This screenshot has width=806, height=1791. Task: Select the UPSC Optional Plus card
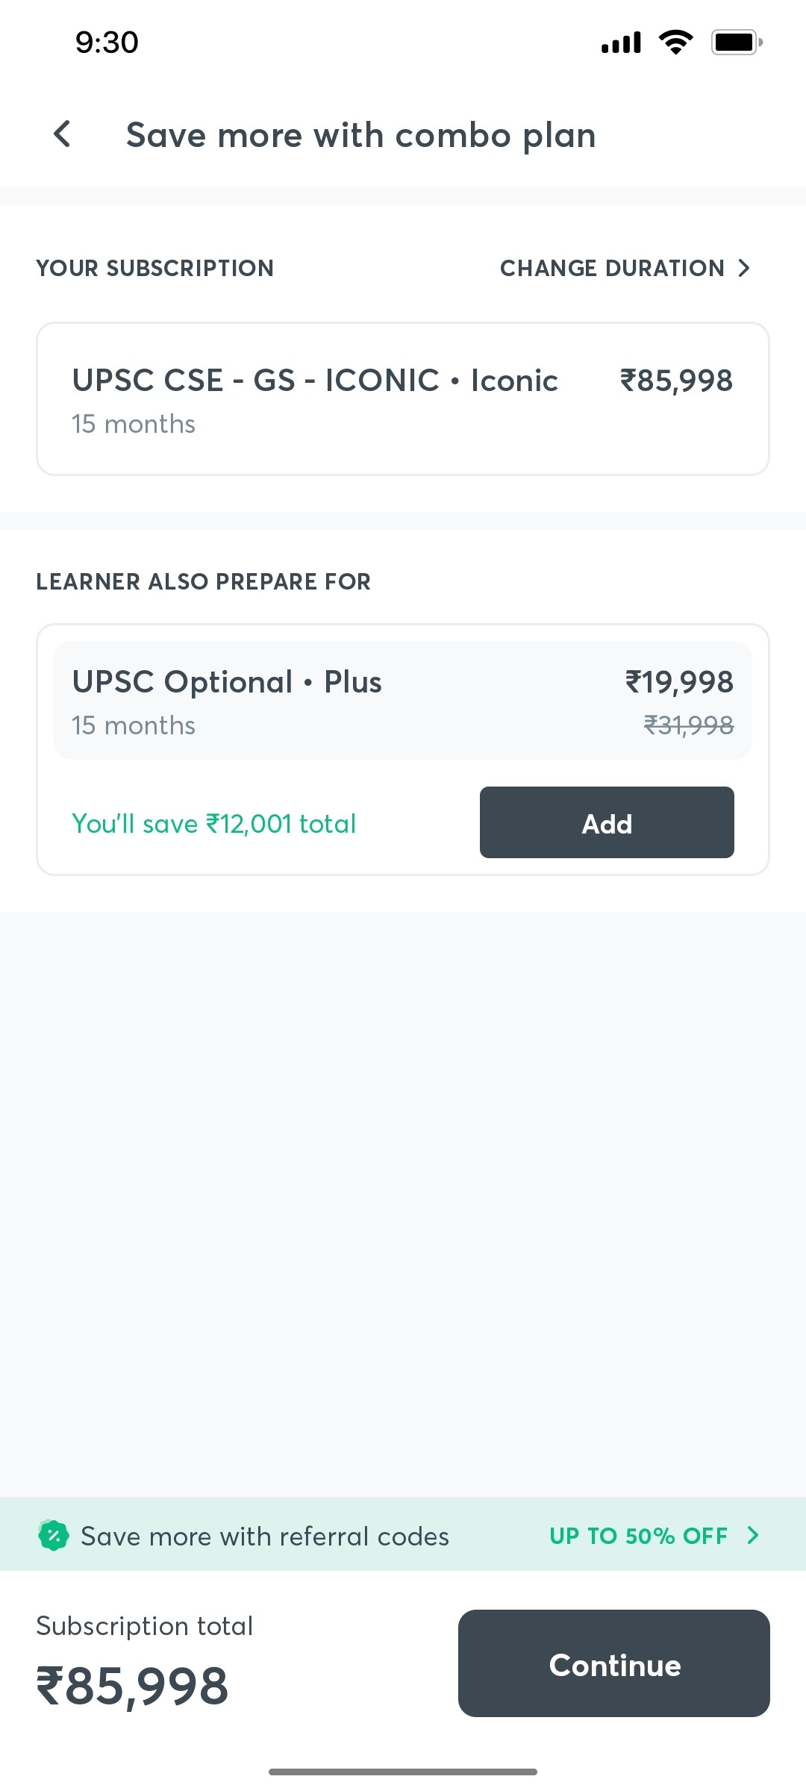(x=403, y=699)
